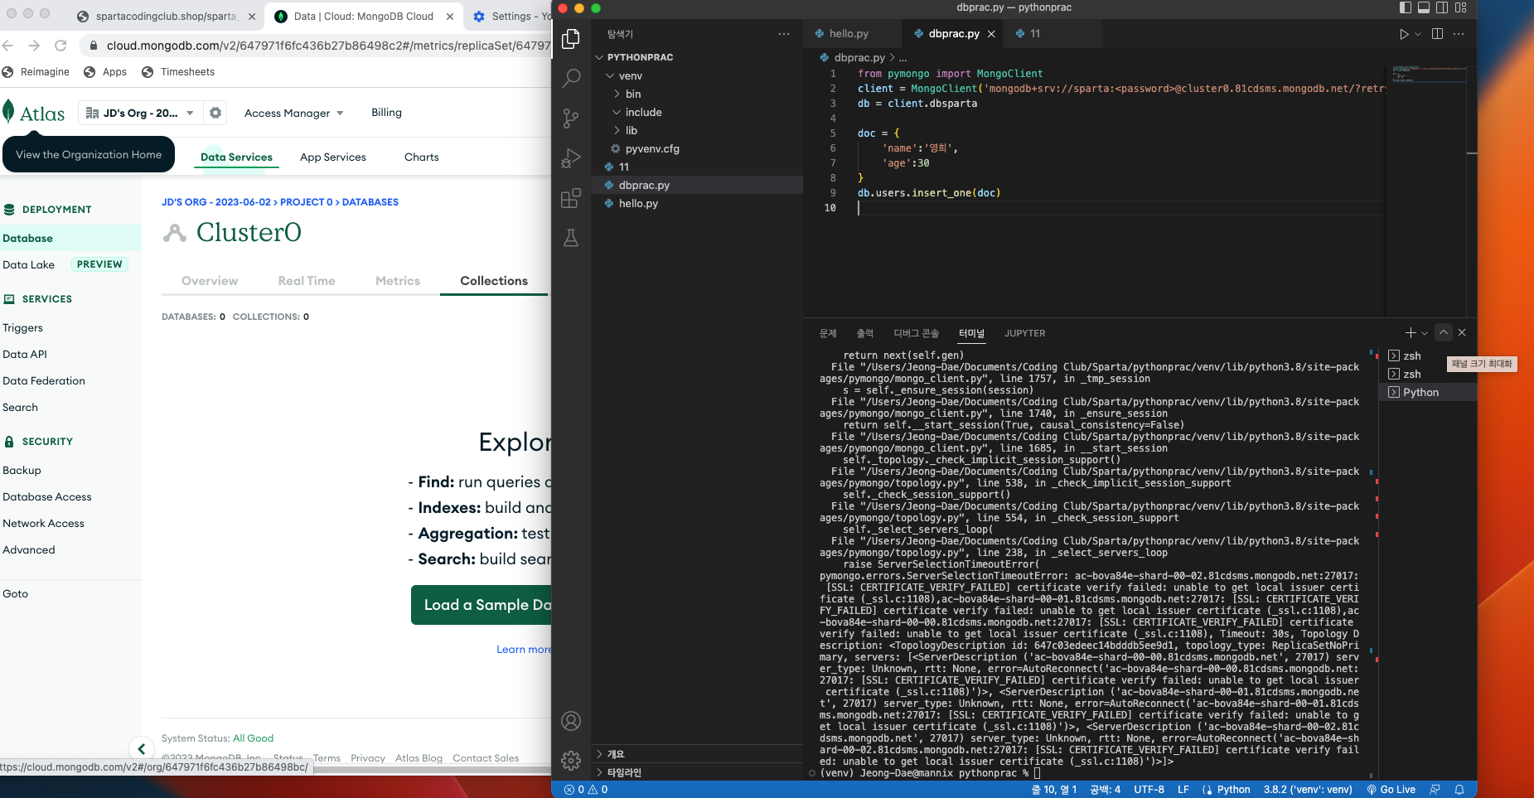Select the Python terminal in the terminal list
The image size is (1534, 798).
tap(1428, 392)
